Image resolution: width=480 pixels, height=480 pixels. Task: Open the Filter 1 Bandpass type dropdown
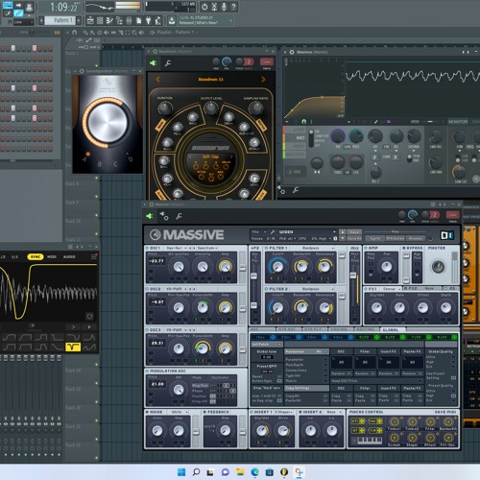[x=313, y=248]
